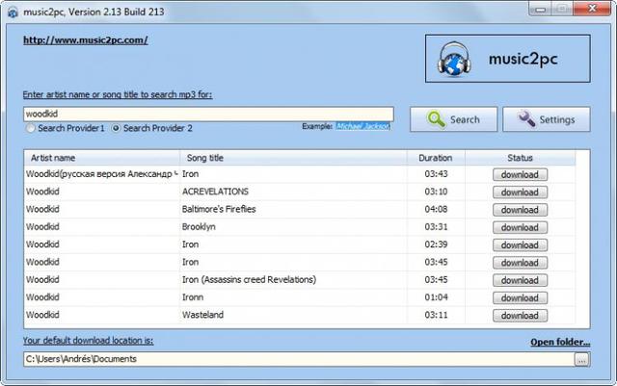The height and width of the screenshot is (386, 617).
Task: Close the music2pc window
Action: (592, 9)
